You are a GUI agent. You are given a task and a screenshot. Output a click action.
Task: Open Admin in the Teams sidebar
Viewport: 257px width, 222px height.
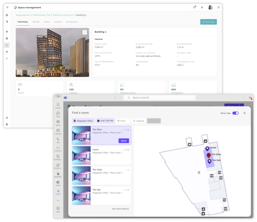(58, 183)
